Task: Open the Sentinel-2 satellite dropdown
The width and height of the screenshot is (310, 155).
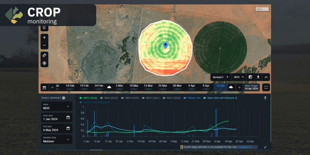Action: 221,77
